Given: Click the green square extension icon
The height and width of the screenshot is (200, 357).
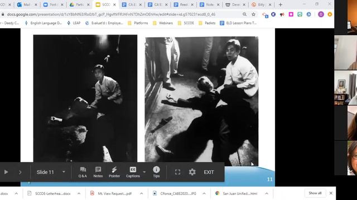Looking at the screenshot, I should [x=300, y=14].
